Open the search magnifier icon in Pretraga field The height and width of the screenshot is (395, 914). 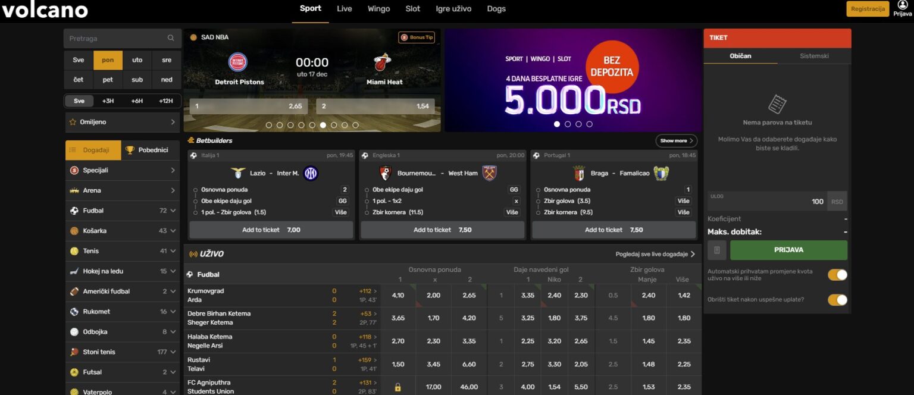click(x=172, y=37)
